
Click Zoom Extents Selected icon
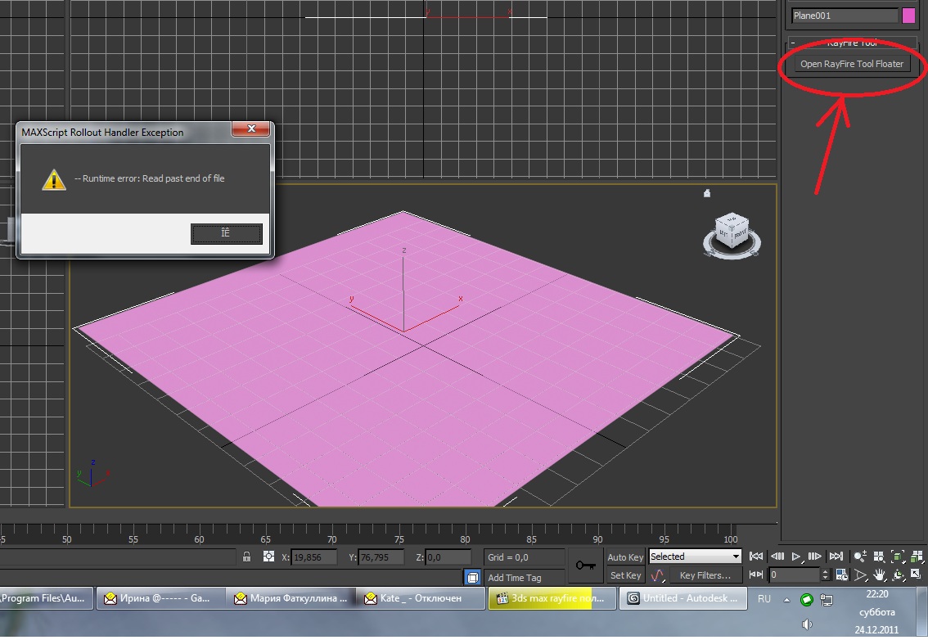click(x=898, y=557)
